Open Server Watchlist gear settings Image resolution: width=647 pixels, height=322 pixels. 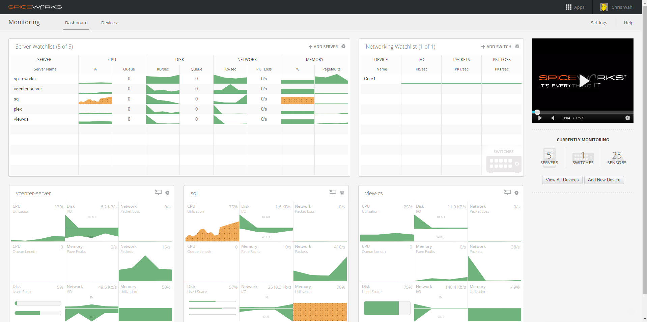[x=343, y=46]
